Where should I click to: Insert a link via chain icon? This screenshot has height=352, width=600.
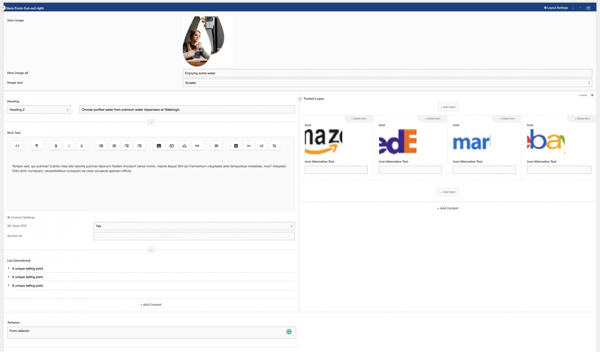tap(197, 146)
